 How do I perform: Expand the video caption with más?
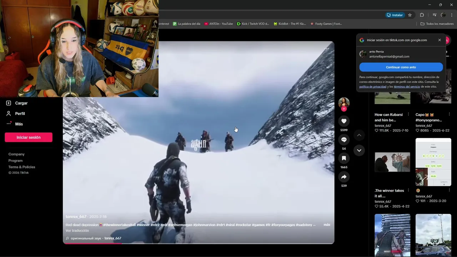(x=327, y=225)
